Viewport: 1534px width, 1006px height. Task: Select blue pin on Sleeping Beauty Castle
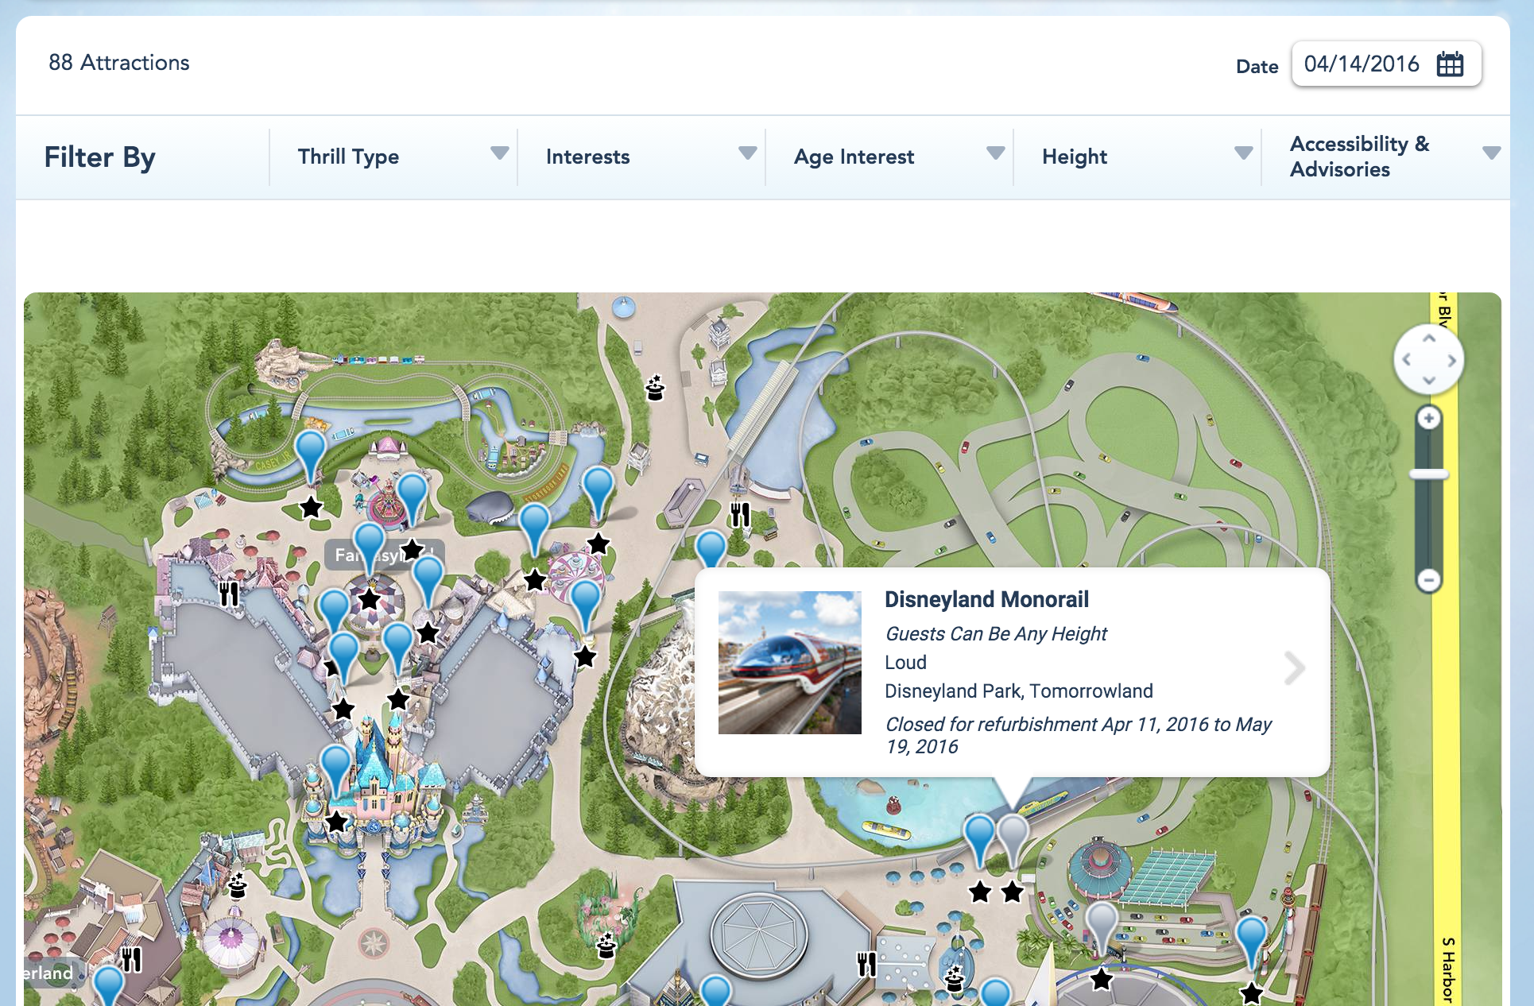336,770
